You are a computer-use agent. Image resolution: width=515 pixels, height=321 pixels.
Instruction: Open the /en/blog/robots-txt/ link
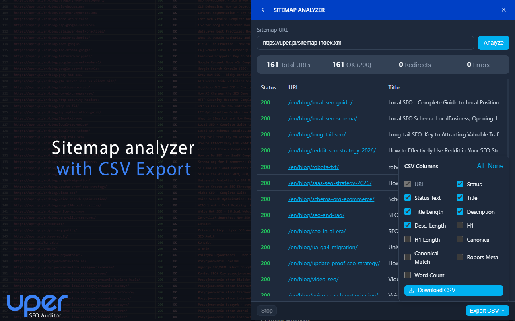tap(314, 167)
